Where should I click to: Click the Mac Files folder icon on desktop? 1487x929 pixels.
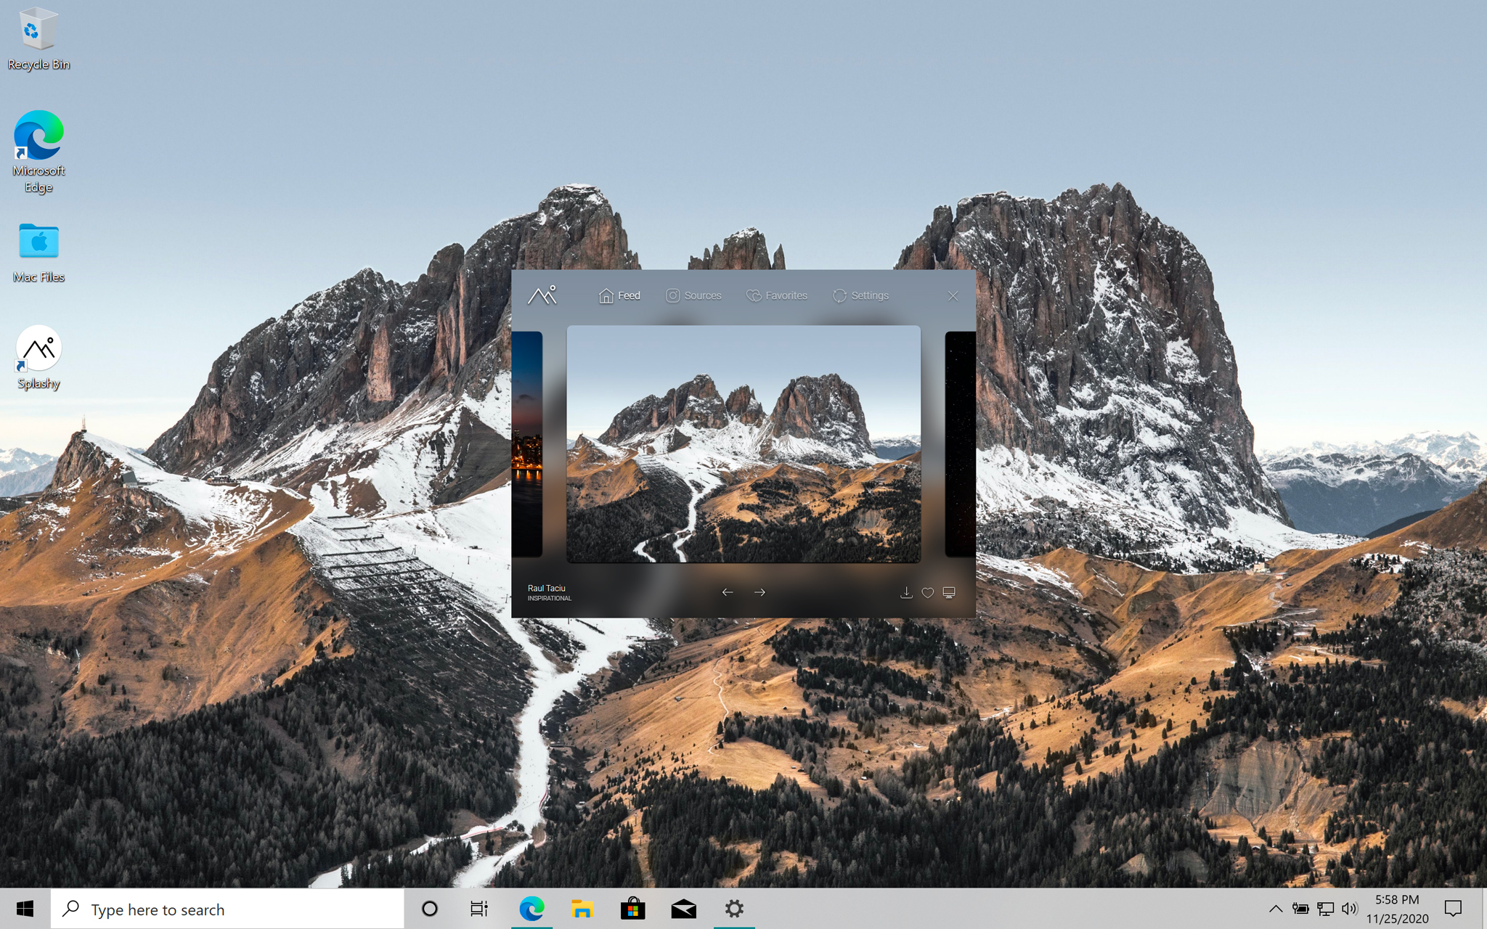pos(38,242)
